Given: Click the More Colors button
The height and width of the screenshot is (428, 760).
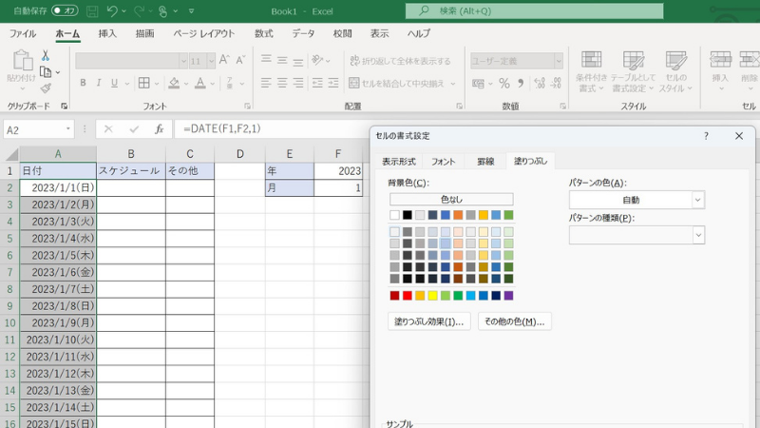Looking at the screenshot, I should click(514, 321).
